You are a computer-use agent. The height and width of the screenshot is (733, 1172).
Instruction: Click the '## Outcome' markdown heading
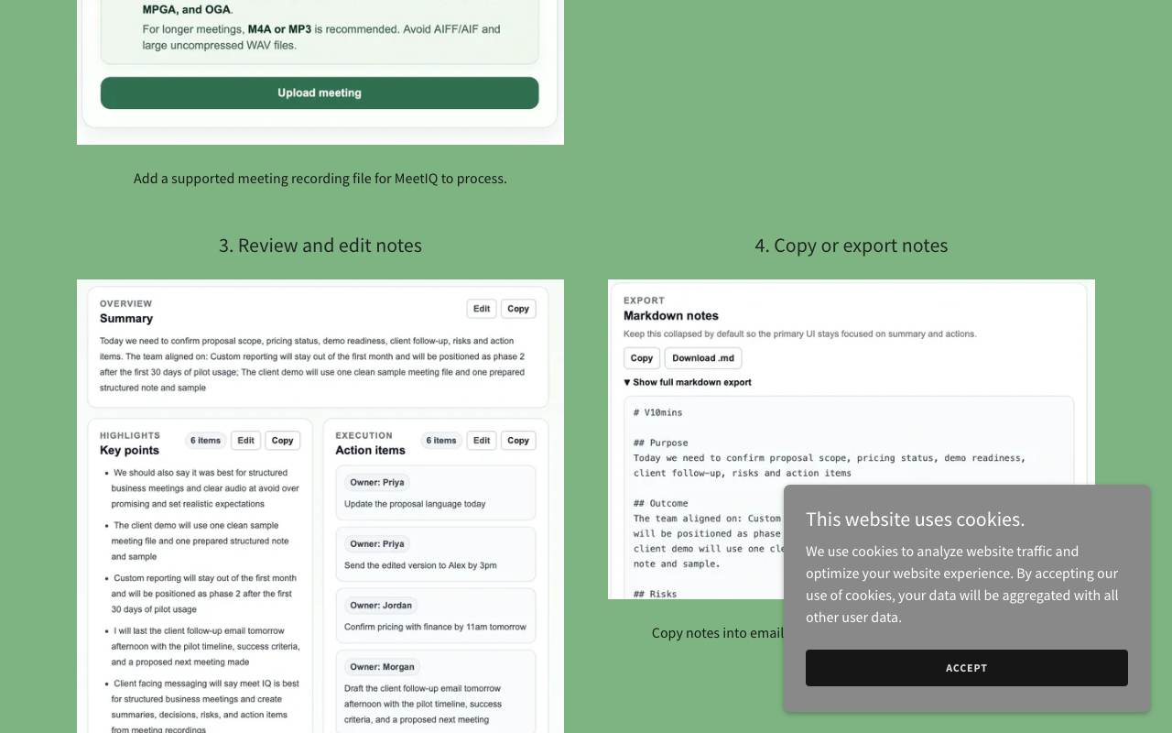tap(660, 503)
